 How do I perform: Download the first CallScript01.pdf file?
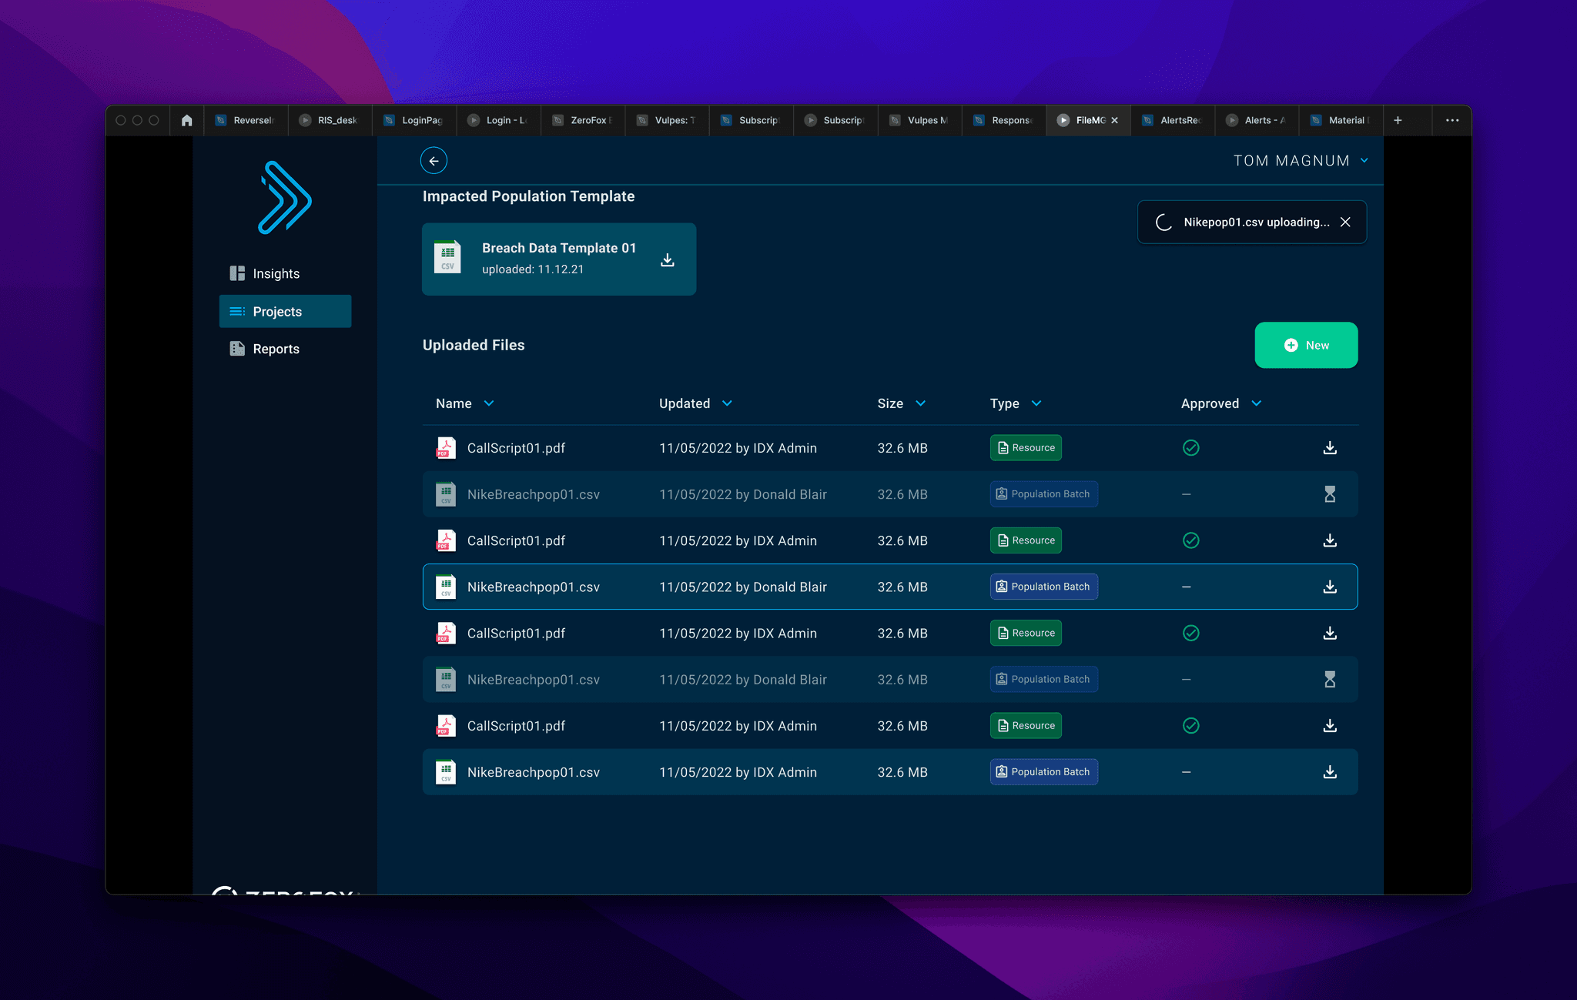click(1329, 448)
